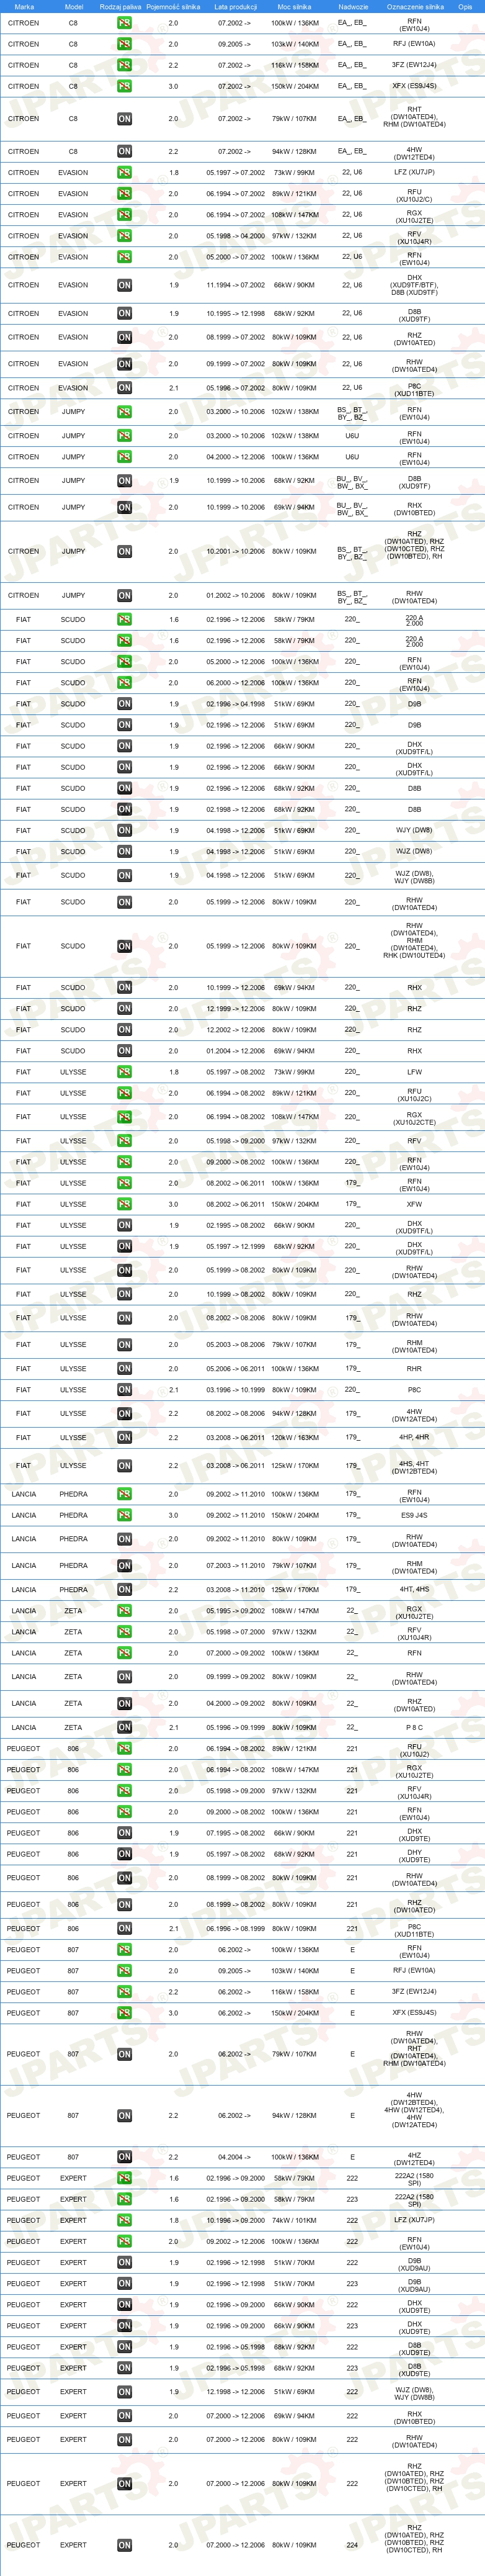This screenshot has width=485, height=2576.
Task: Click diesel icon in Citroen Evasion 2.1 P8C row
Action: [124, 388]
